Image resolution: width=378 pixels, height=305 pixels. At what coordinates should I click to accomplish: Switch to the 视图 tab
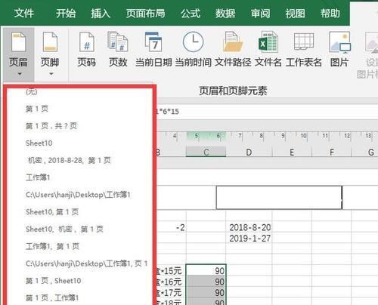(x=295, y=13)
